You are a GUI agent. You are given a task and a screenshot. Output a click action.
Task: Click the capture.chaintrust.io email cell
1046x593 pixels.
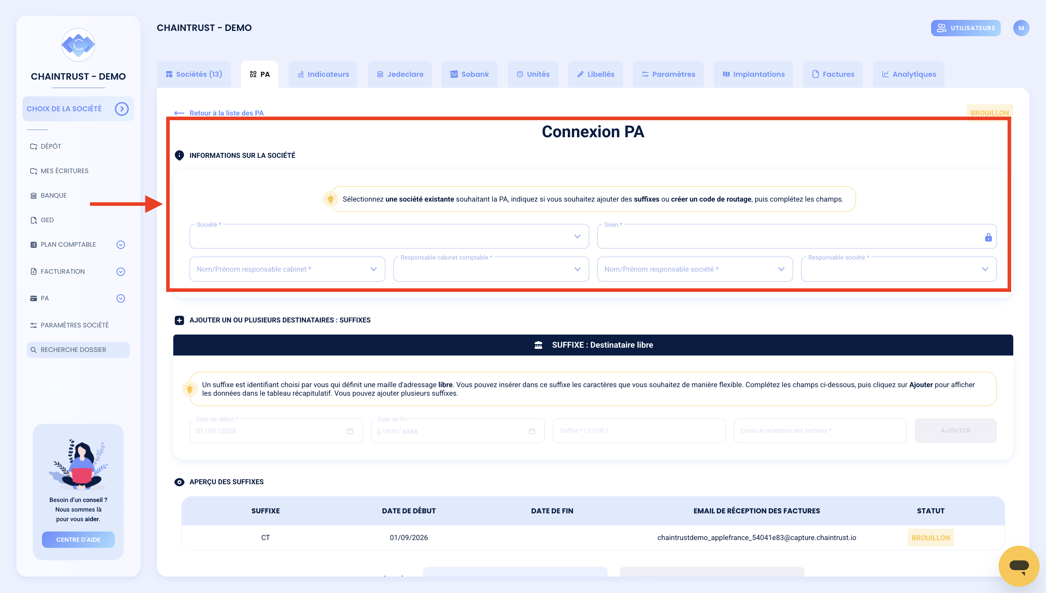coord(757,538)
